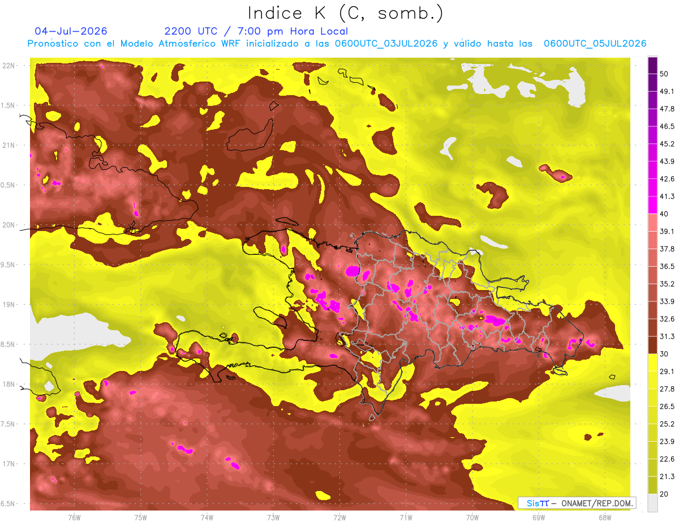The width and height of the screenshot is (679, 525).
Task: Click the "22N" latitude axis label
Action: [x=9, y=66]
